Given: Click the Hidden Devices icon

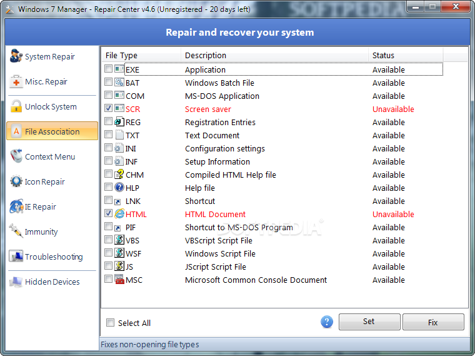Looking at the screenshot, I should (16, 282).
